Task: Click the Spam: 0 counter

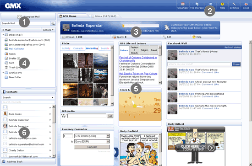Action: tap(120, 37)
